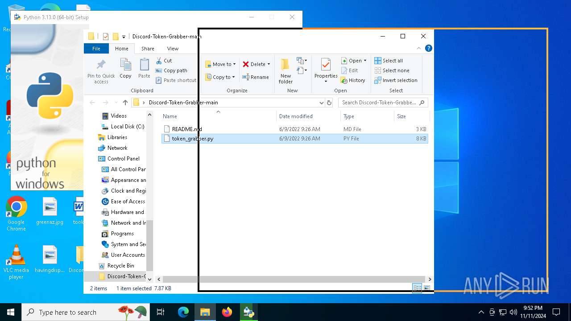Go back to the previous folder
571x321 pixels.
click(92, 103)
